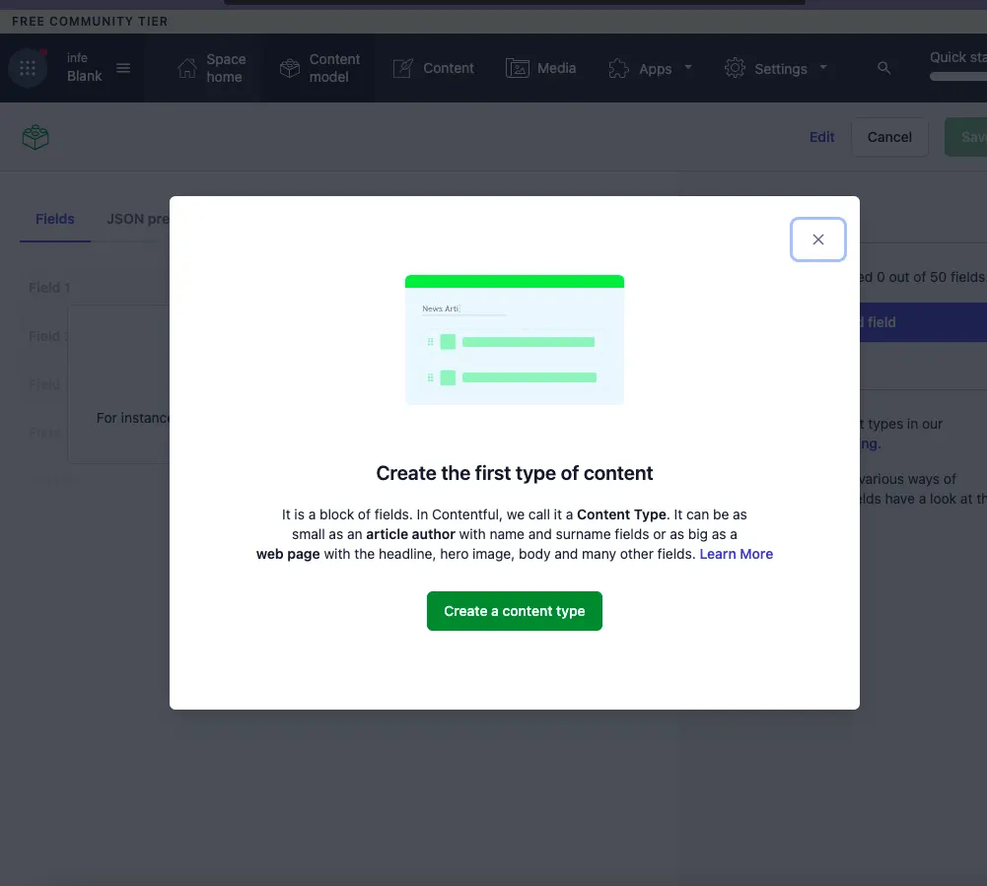Click the search magnifier icon
The height and width of the screenshot is (886, 987).
(883, 68)
